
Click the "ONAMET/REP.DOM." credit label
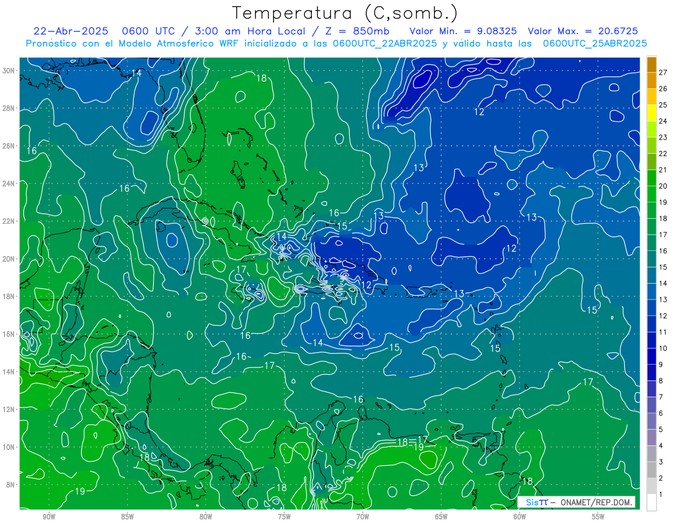tap(596, 502)
